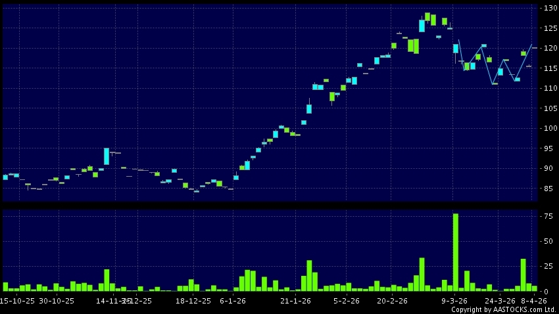The width and height of the screenshot is (559, 314).
Task: Select the highest green candlestick near 128
Action: pyautogui.click(x=427, y=16)
